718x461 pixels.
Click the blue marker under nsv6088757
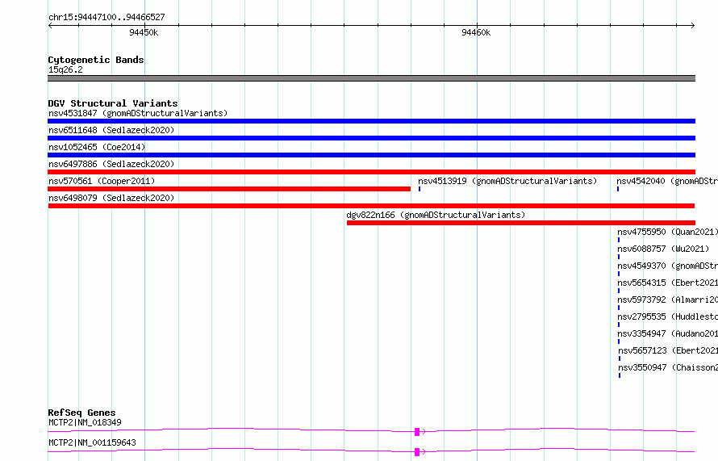click(x=619, y=257)
